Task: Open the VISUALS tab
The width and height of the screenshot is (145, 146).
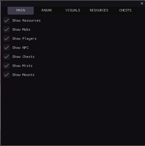Action: tap(73, 11)
